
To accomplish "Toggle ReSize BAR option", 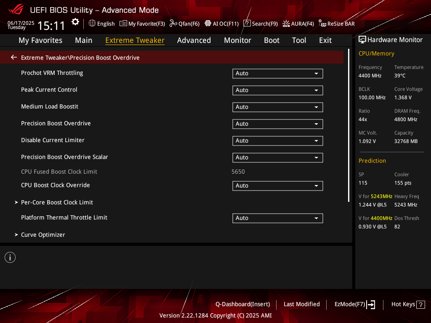I will 337,24.
